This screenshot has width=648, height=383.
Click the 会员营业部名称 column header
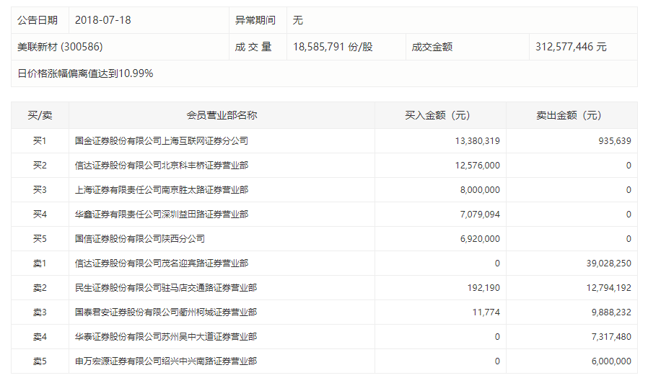[222, 115]
